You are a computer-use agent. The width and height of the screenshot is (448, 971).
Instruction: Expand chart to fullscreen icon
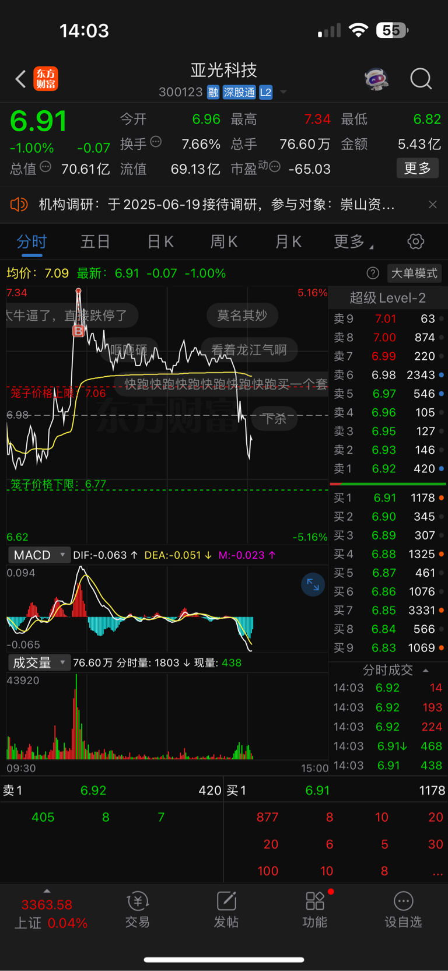coord(313,584)
